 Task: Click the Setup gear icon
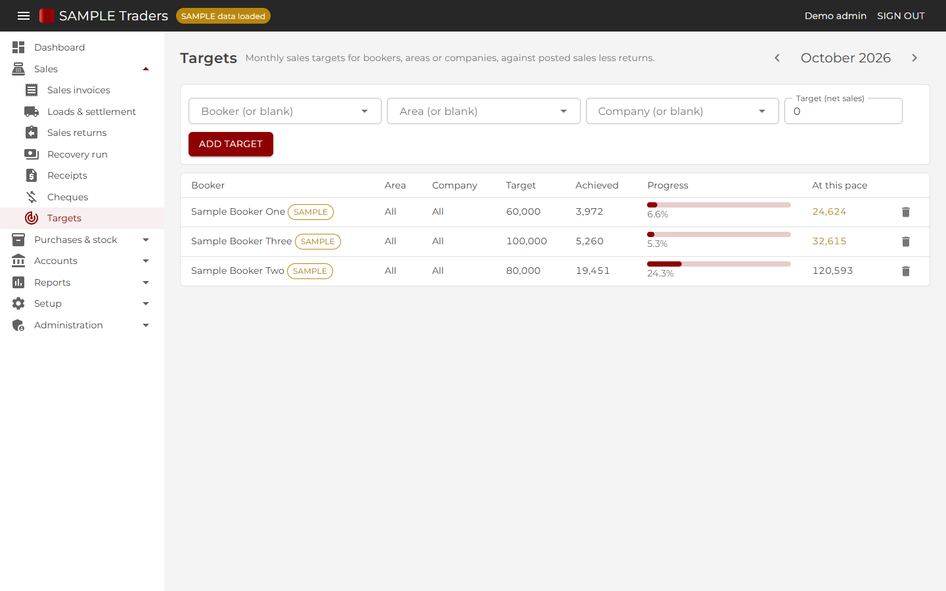(x=18, y=303)
